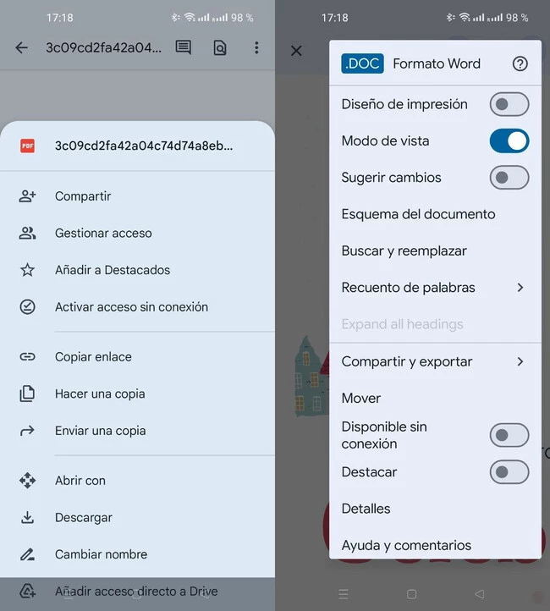Tap the star icon for Añadir a Destacados
The height and width of the screenshot is (611, 550).
28,270
